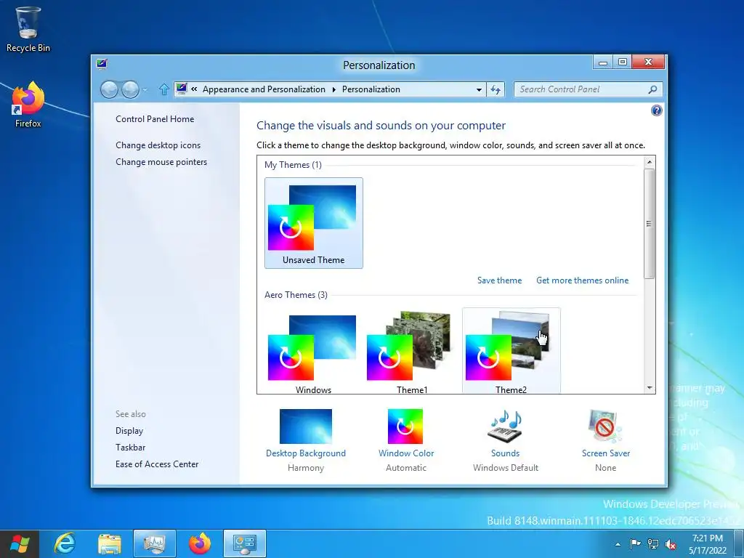744x558 pixels.
Task: Open the Action Center flag icon
Action: click(635, 544)
